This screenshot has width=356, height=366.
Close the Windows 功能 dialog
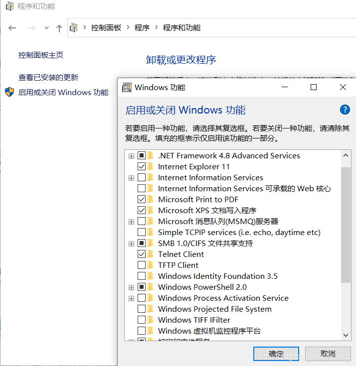click(x=343, y=87)
